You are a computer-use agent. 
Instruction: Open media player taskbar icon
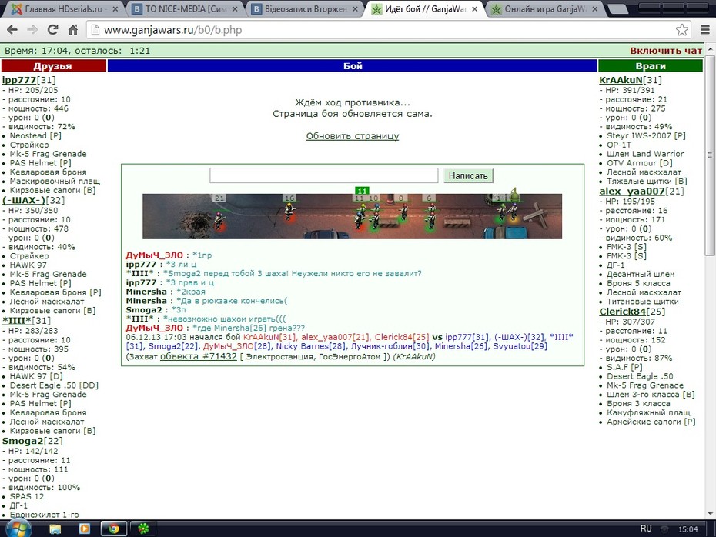[x=84, y=529]
